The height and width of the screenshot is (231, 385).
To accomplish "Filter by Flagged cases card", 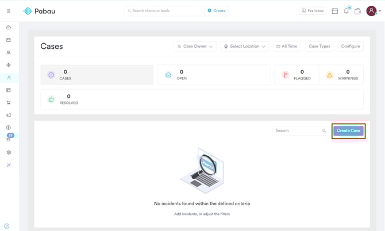I will coord(296,75).
